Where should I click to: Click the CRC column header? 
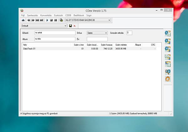click(x=150, y=45)
